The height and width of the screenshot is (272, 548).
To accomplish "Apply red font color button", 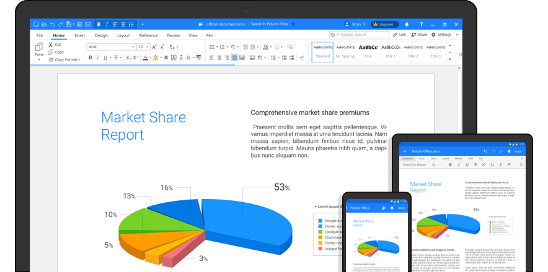I will pyautogui.click(x=146, y=57).
